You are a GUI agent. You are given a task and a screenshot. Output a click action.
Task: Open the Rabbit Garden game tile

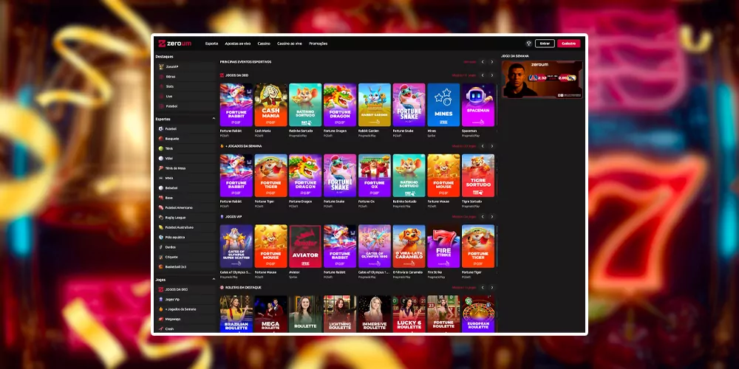point(375,105)
